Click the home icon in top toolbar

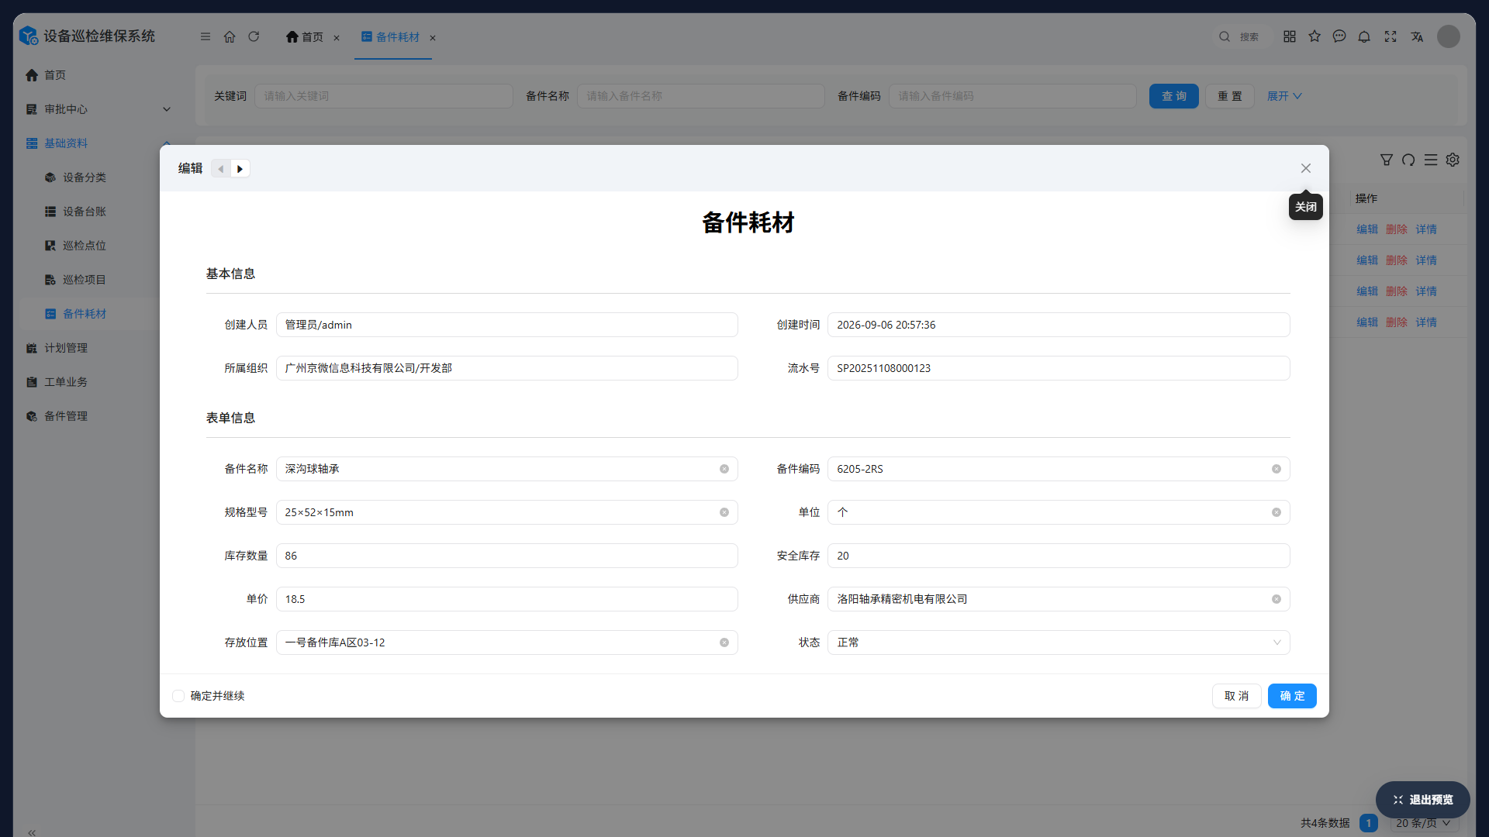pyautogui.click(x=230, y=36)
